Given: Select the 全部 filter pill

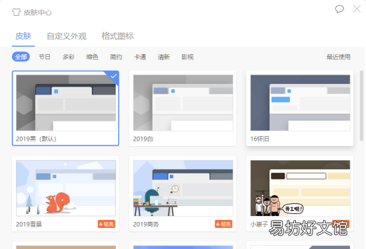Looking at the screenshot, I should click(20, 57).
